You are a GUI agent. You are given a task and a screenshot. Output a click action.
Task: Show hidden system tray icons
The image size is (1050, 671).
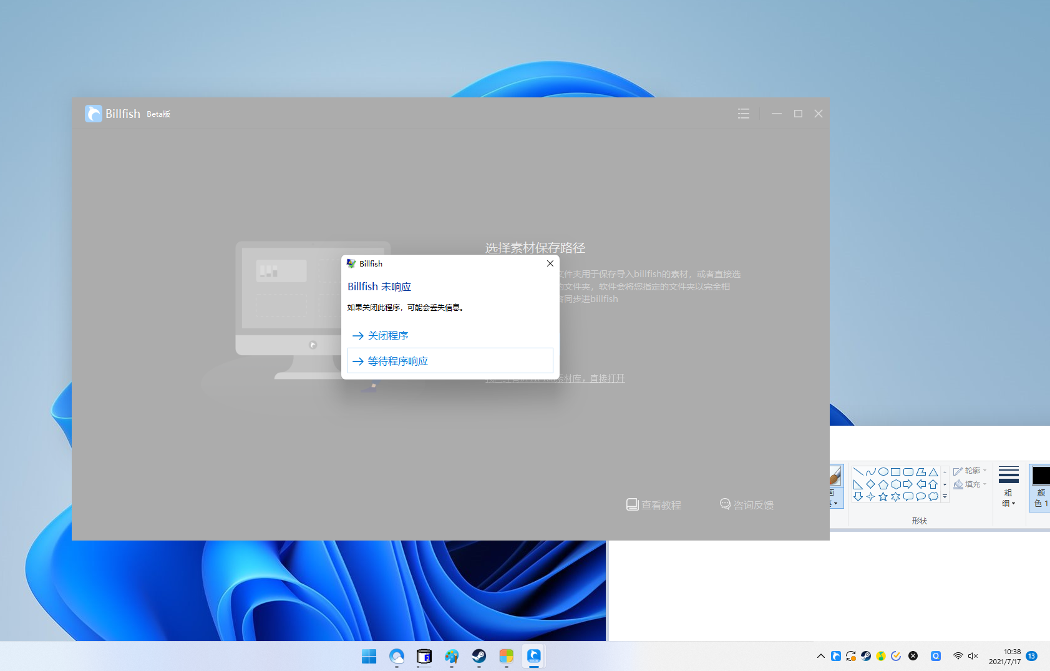click(821, 656)
